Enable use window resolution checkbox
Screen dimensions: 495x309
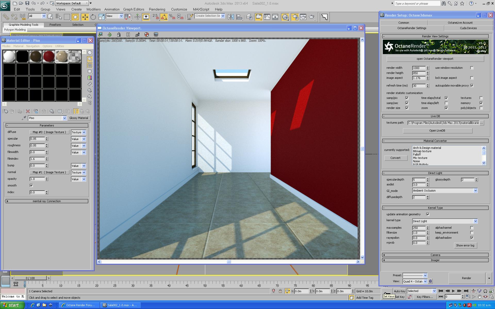472,68
